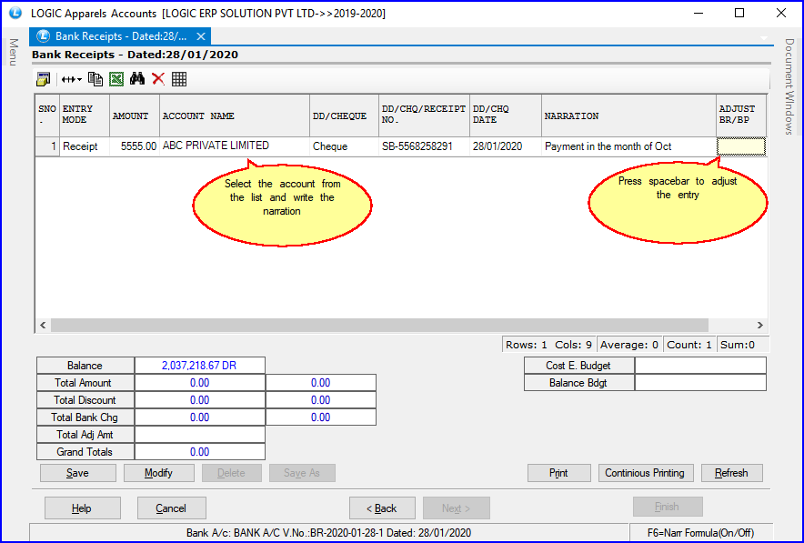
Task: Click the grid's horizontal scrollbar thumb
Action: tap(379, 325)
